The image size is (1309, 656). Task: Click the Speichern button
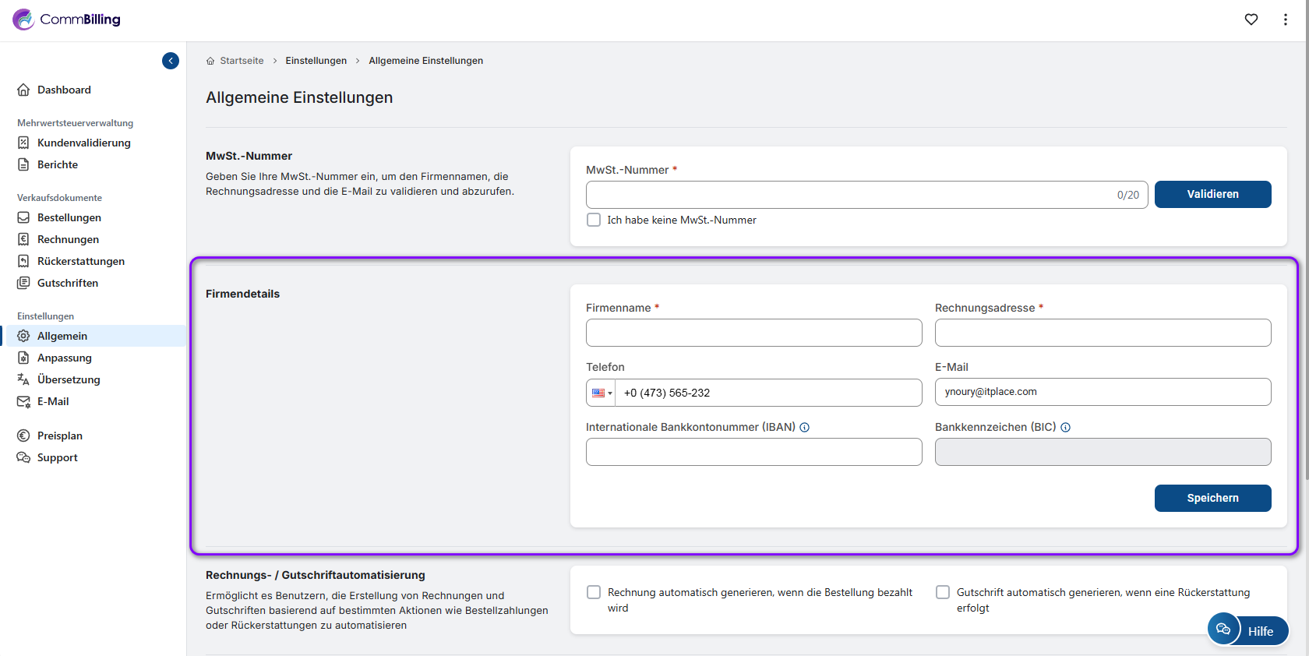point(1213,498)
